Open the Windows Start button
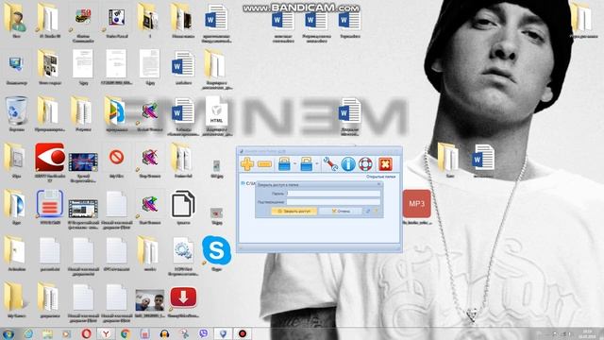The image size is (604, 340). [8, 333]
